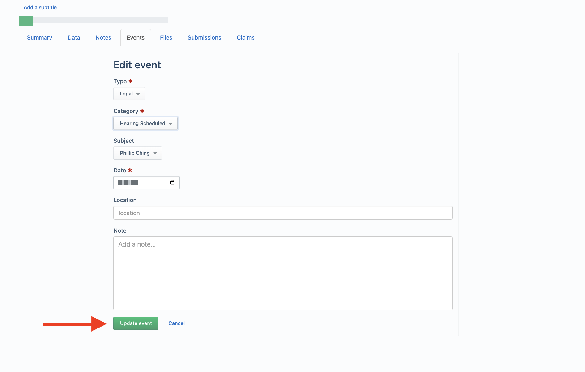Switch to the Summary tab
This screenshot has height=372, width=585.
(x=39, y=38)
